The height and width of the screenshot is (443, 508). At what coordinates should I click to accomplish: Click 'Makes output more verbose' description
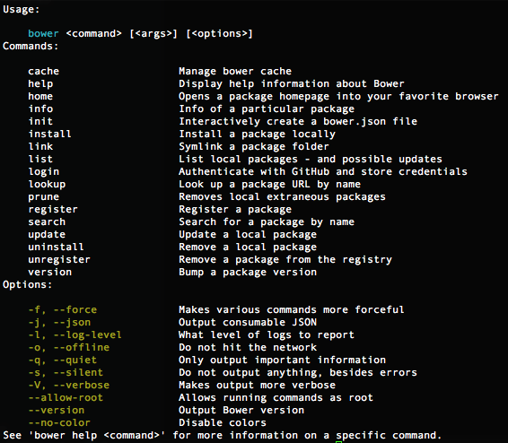258,386
